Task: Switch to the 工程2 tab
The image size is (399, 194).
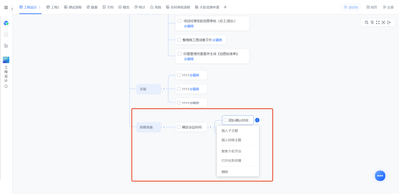Action: [x=53, y=7]
